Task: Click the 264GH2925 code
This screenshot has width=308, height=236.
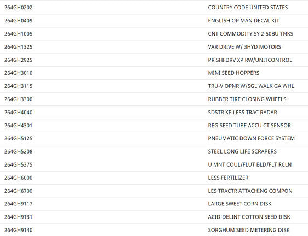Action: [x=19, y=60]
